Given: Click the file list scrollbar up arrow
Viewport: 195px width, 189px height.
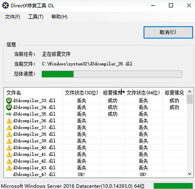Looking at the screenshot, I should click(190, 92).
